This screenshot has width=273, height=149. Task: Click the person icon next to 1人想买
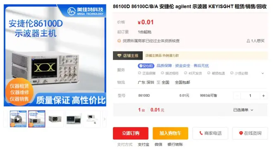[x=248, y=41]
